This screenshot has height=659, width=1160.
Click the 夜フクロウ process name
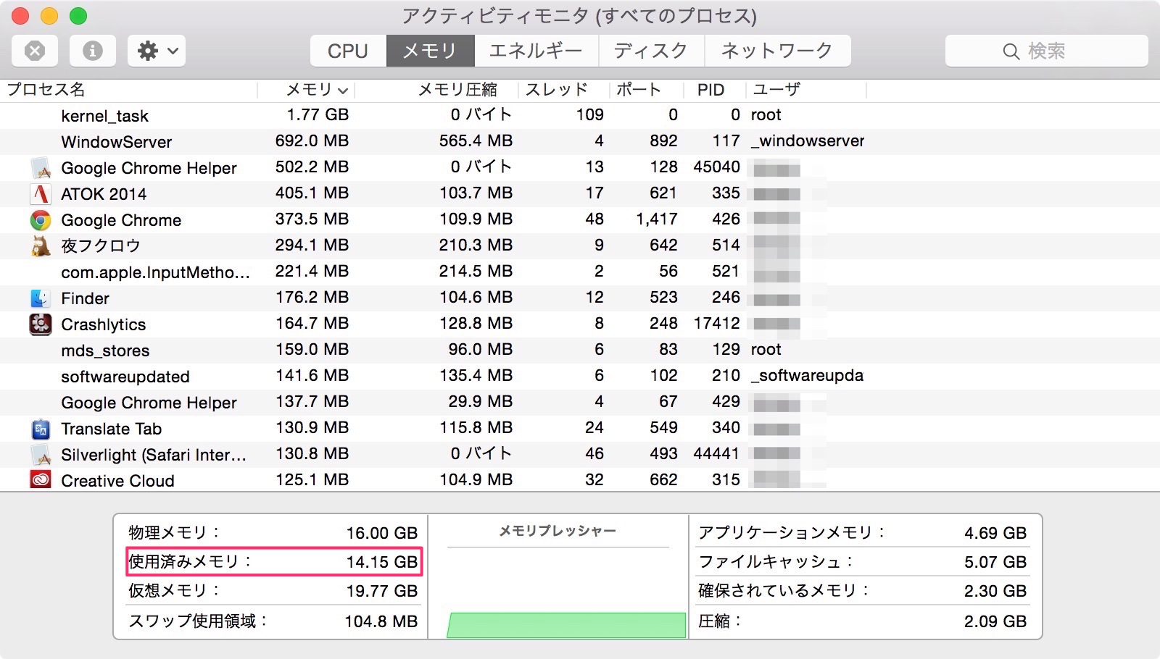(101, 246)
